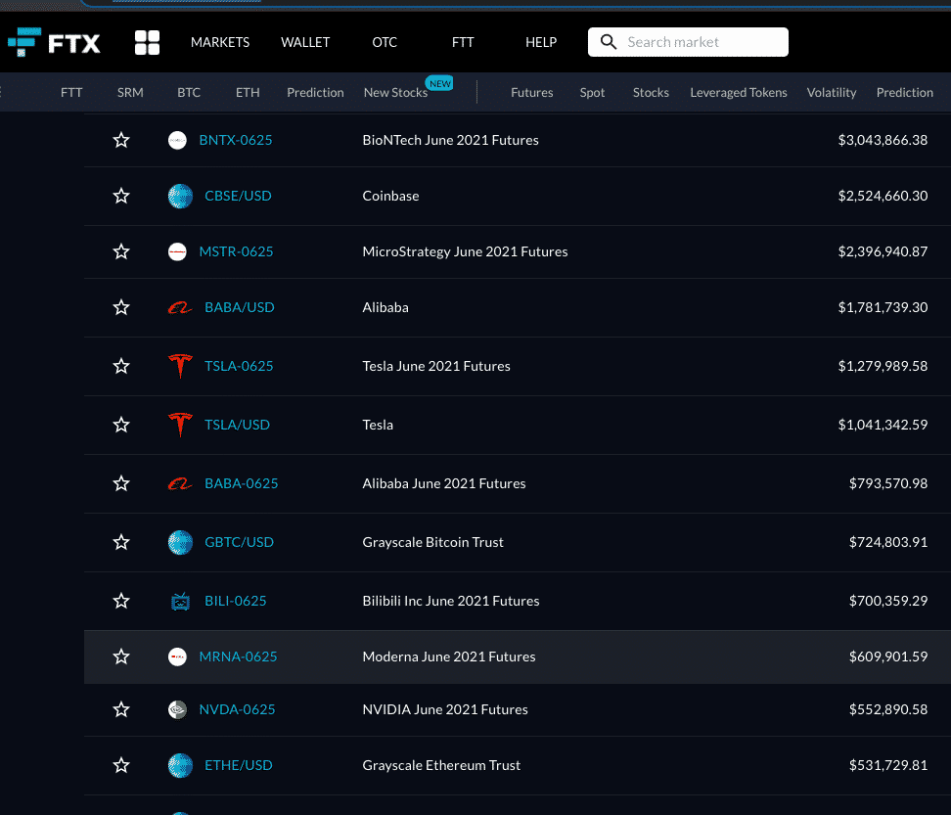Open the WALLET menu
Image resolution: width=951 pixels, height=815 pixels.
tap(305, 42)
